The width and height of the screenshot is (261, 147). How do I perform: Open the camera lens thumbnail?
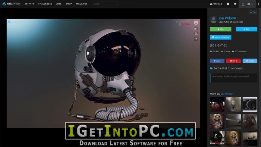click(x=250, y=104)
